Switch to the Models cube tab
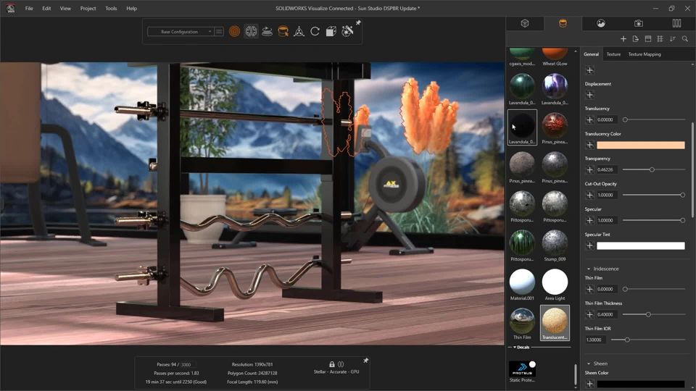This screenshot has width=696, height=391. [x=525, y=23]
